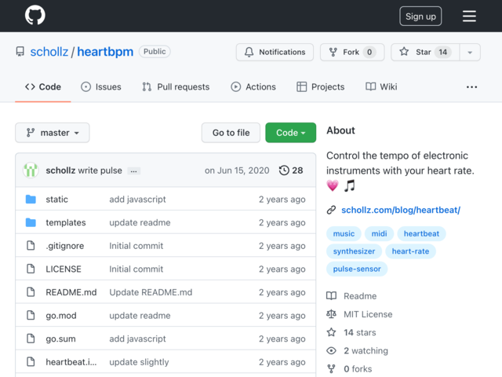502x377 pixels.
Task: View the 28 commits history
Action: point(291,170)
